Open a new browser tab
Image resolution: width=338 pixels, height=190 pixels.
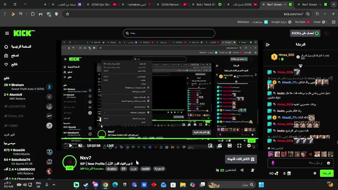(x=45, y=4)
